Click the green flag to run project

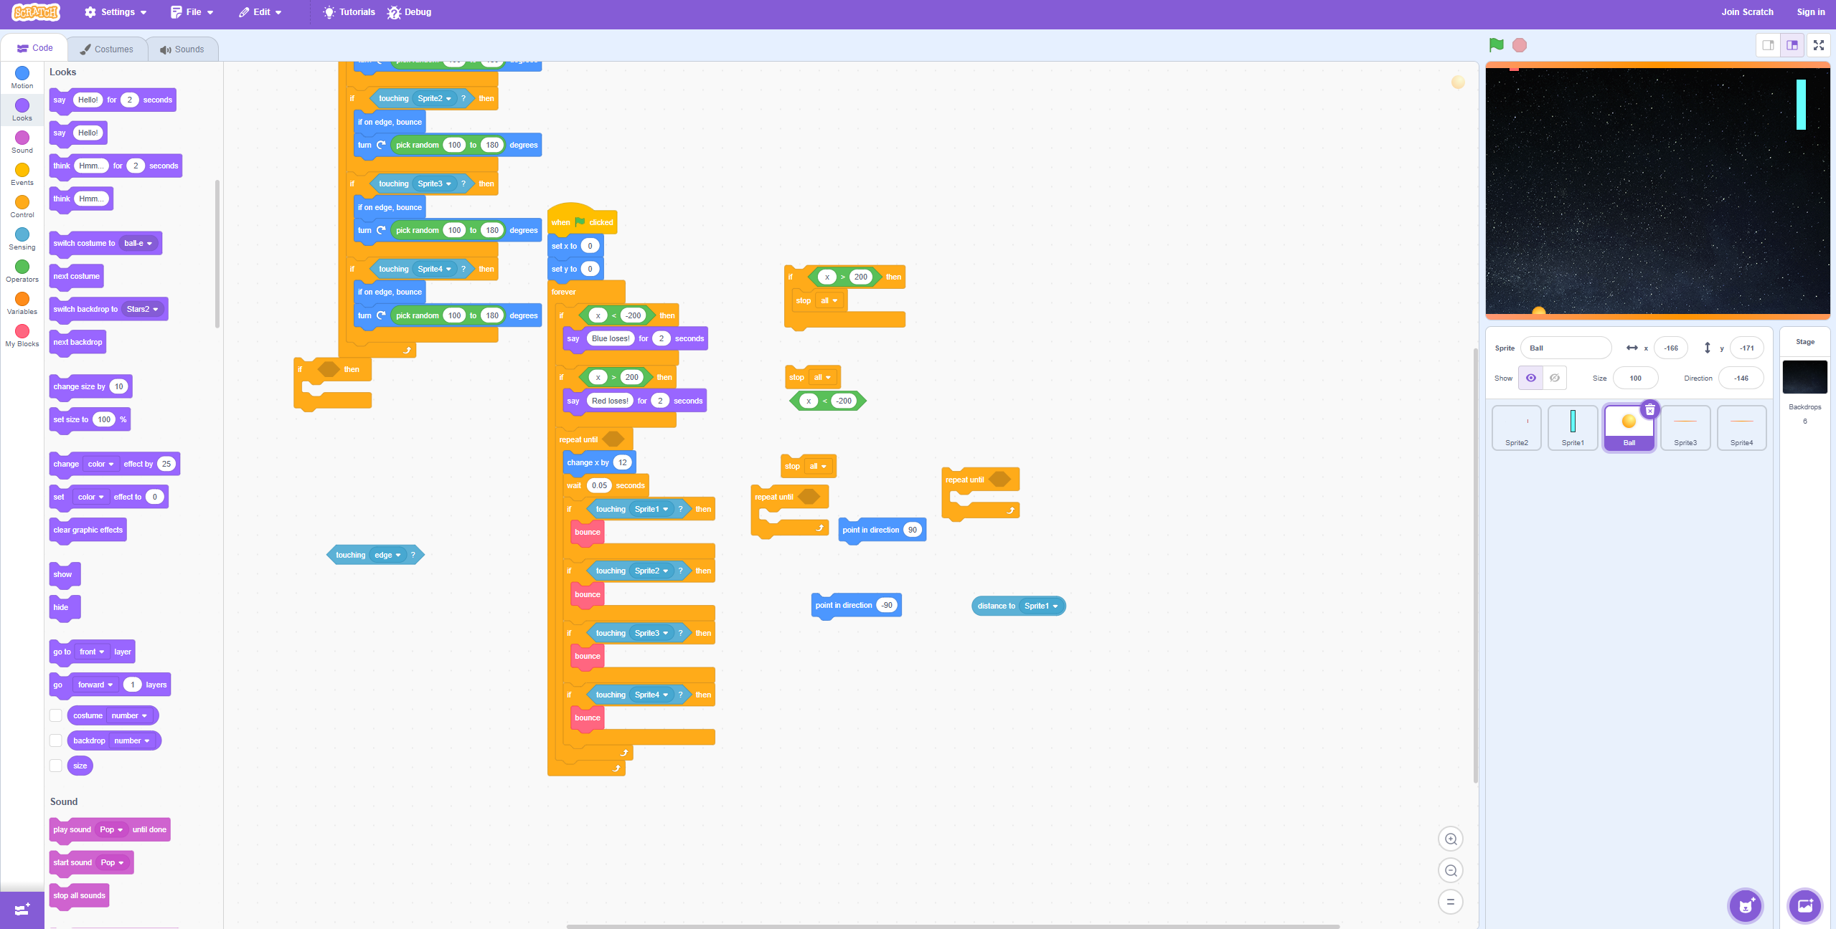(1496, 45)
